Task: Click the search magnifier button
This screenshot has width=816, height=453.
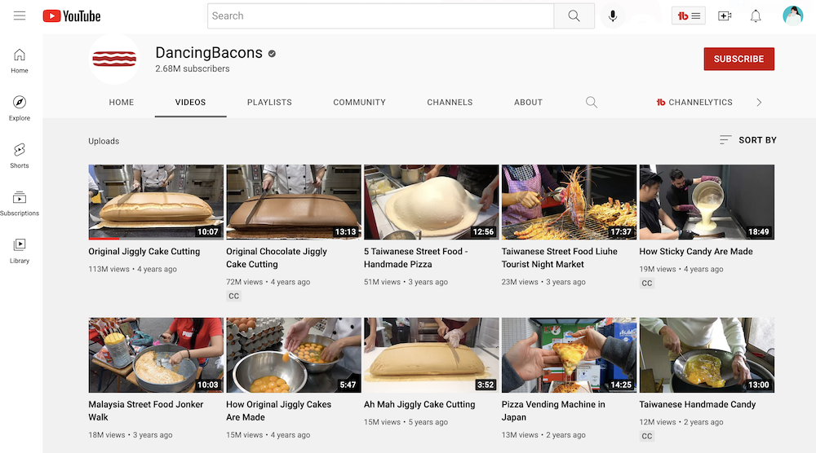Action: [574, 16]
